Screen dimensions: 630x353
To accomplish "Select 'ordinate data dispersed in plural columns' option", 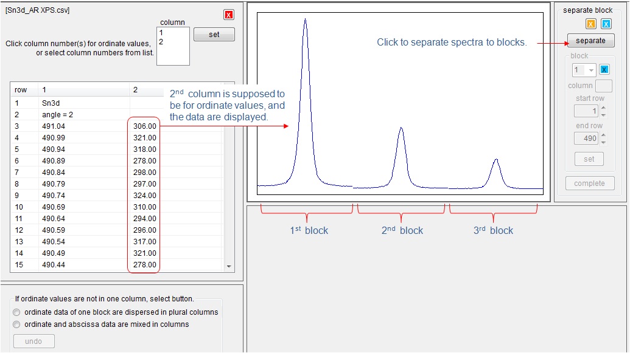I will point(17,312).
